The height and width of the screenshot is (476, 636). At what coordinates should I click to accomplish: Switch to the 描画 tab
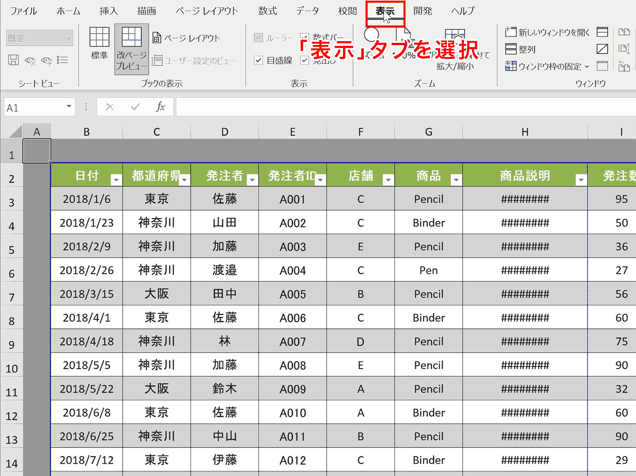tap(147, 11)
